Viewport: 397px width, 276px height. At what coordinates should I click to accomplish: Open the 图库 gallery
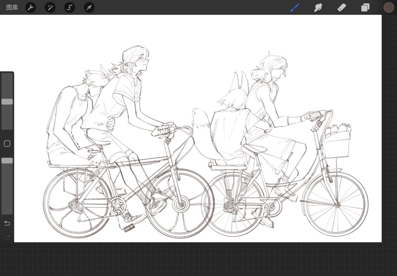tap(12, 7)
